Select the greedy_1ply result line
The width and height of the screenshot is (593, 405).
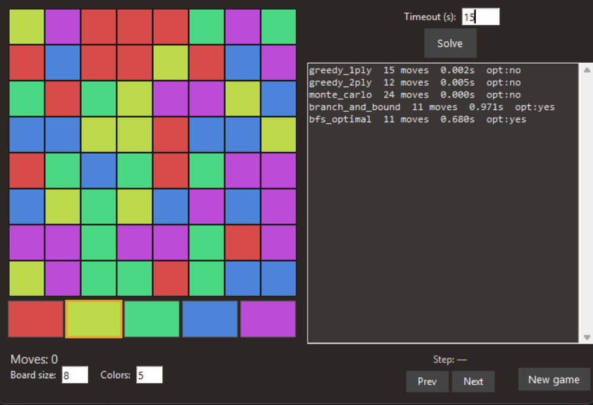point(414,70)
